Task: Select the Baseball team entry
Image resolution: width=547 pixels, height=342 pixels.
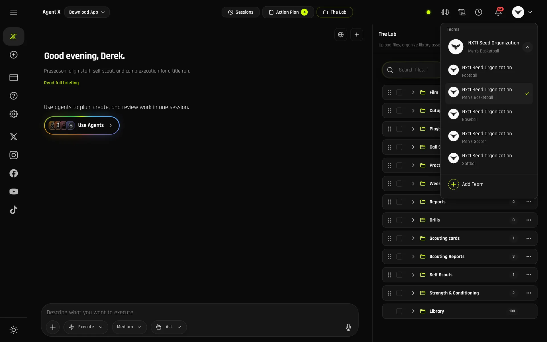Action: click(x=489, y=115)
